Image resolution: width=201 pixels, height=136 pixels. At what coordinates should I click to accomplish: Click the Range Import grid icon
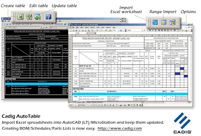(164, 22)
